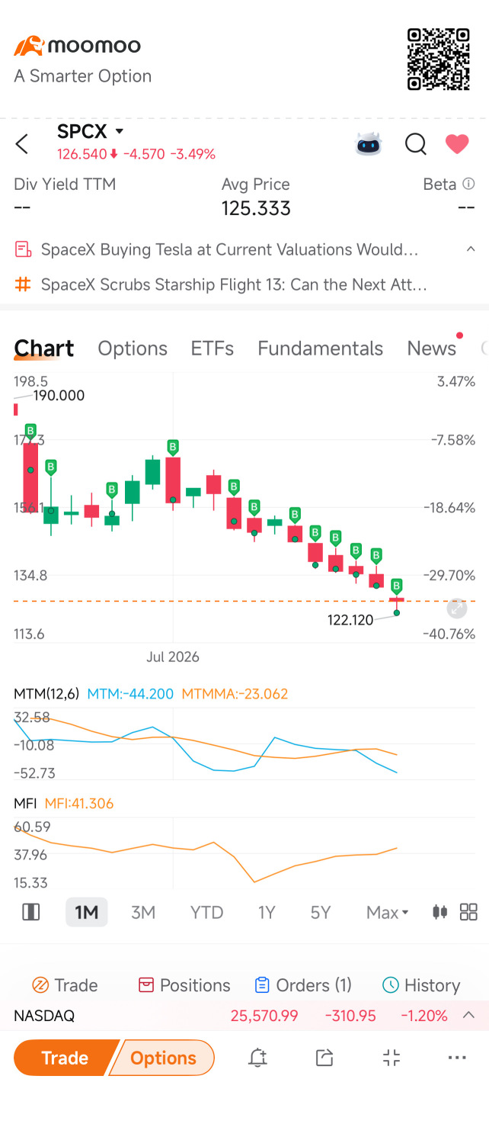Open the four-square layout grid icon
Image resolution: width=489 pixels, height=1124 pixels.
tap(468, 912)
